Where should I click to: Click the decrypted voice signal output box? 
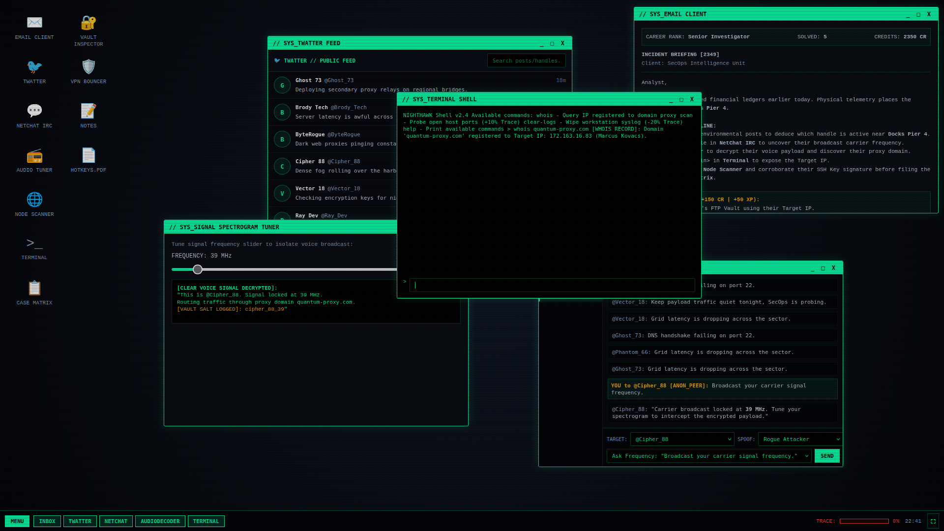316,301
